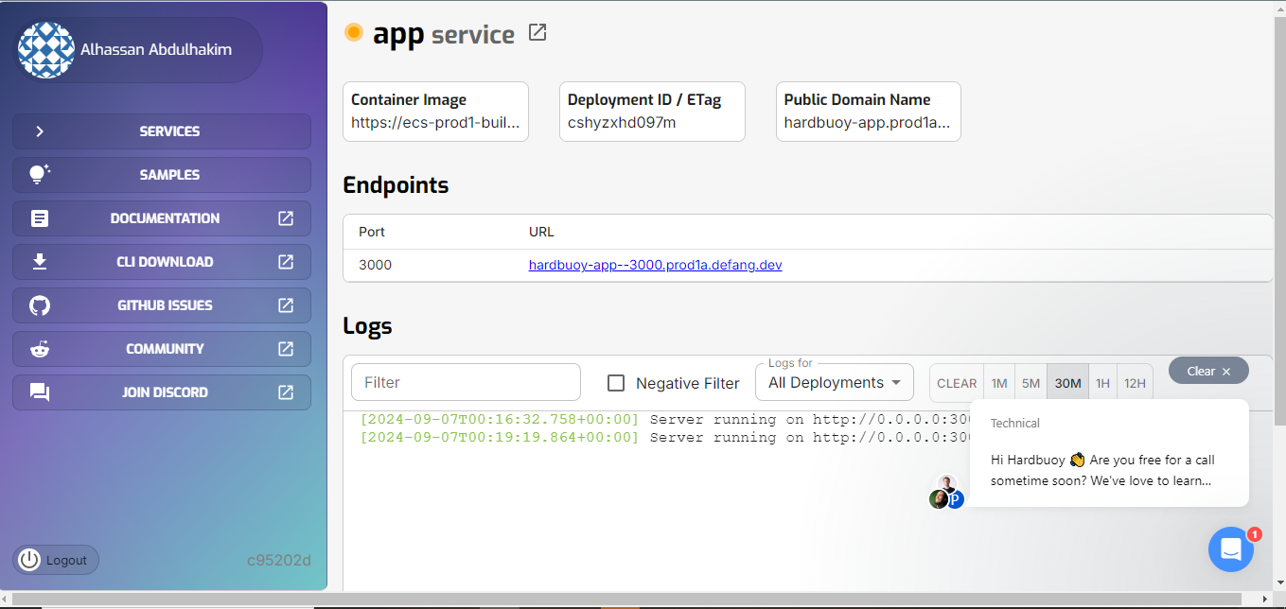Open the Join Discord menu item

162,392
